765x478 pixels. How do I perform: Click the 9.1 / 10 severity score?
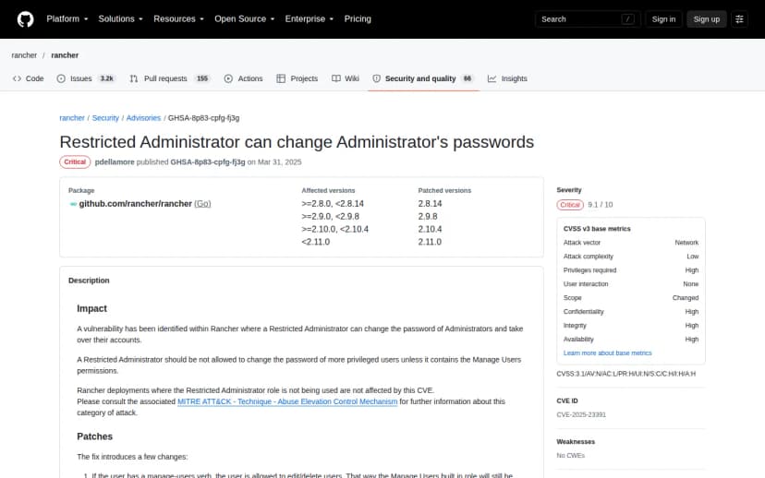[601, 205]
